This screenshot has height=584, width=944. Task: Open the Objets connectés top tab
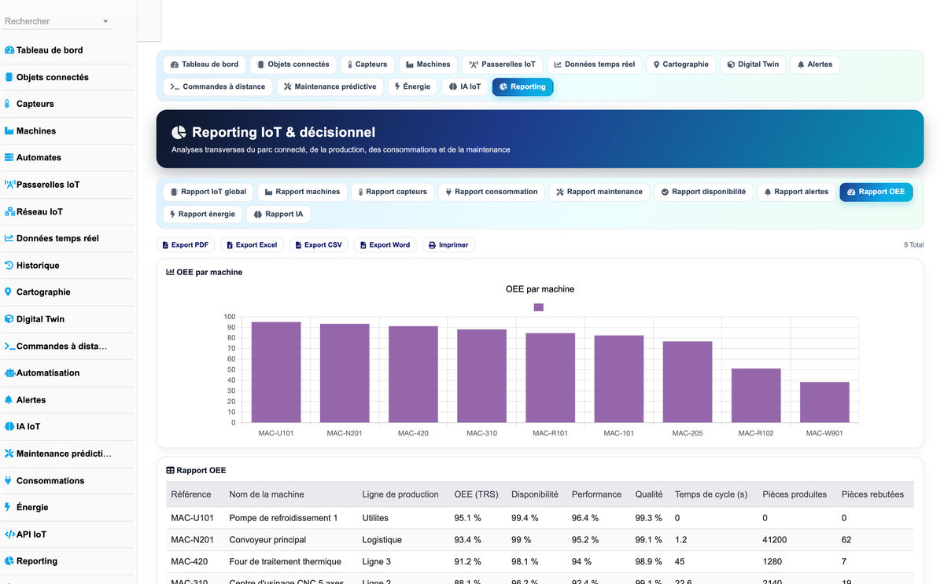(x=293, y=64)
